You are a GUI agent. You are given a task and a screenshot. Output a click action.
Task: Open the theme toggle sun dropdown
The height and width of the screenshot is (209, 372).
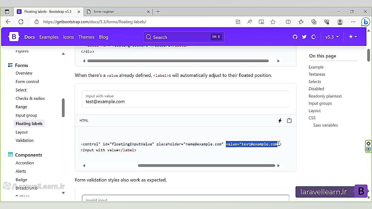[x=353, y=37]
